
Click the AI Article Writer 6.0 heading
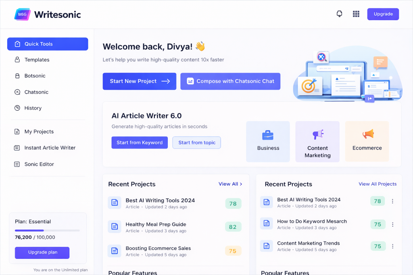146,116
